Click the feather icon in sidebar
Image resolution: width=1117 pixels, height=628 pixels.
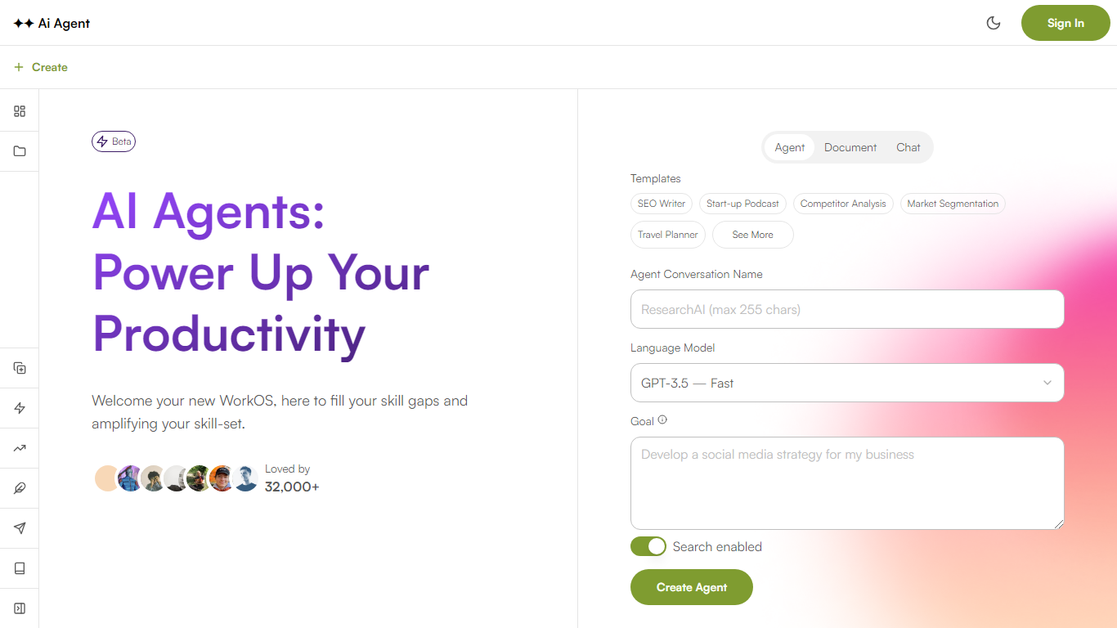pos(20,488)
